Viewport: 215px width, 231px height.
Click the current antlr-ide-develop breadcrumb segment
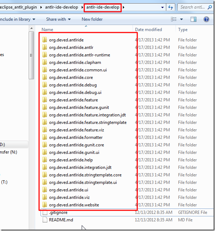click(103, 7)
